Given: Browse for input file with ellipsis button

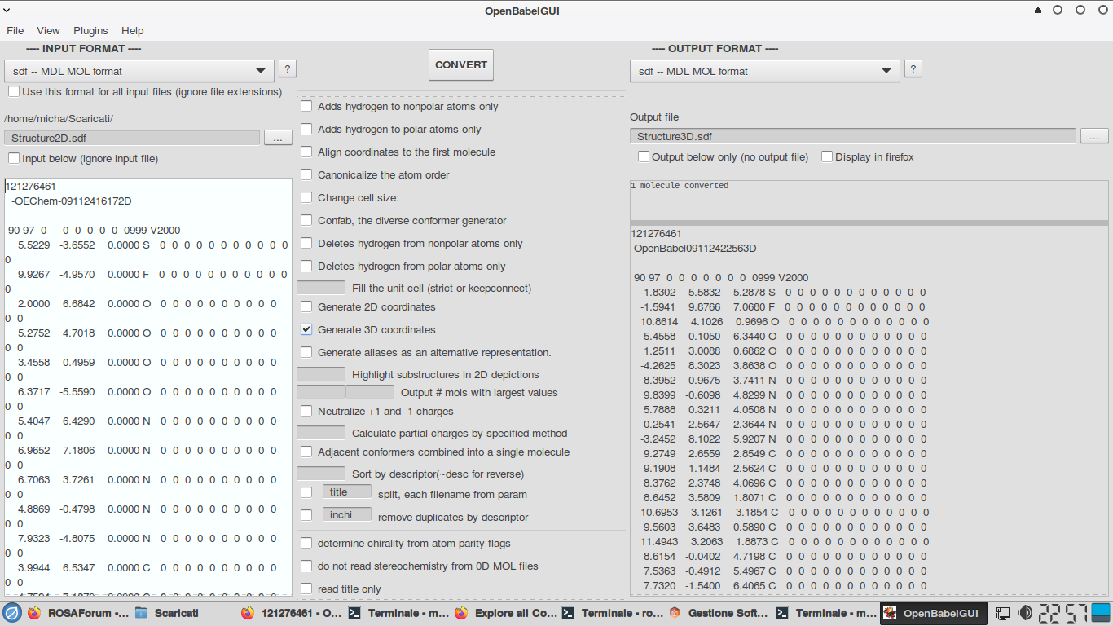Looking at the screenshot, I should point(278,138).
